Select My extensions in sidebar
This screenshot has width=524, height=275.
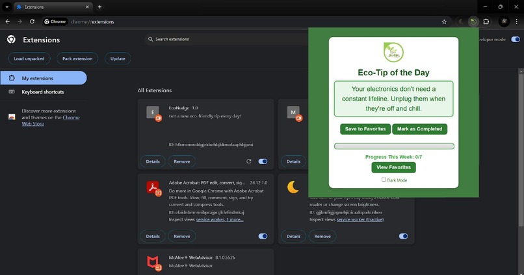tap(44, 78)
